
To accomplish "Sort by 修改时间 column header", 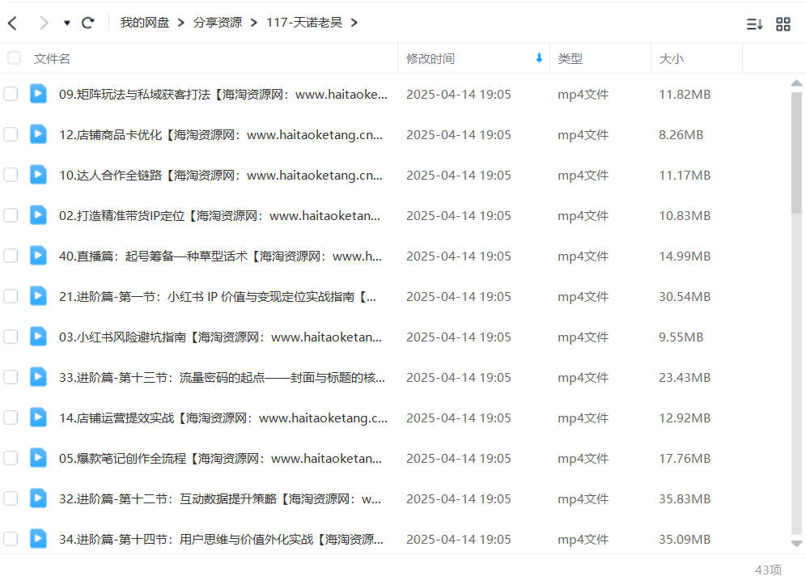I will (431, 58).
